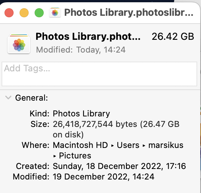
Task: Select Macintosh HD in the Where path
Action: (x=80, y=145)
